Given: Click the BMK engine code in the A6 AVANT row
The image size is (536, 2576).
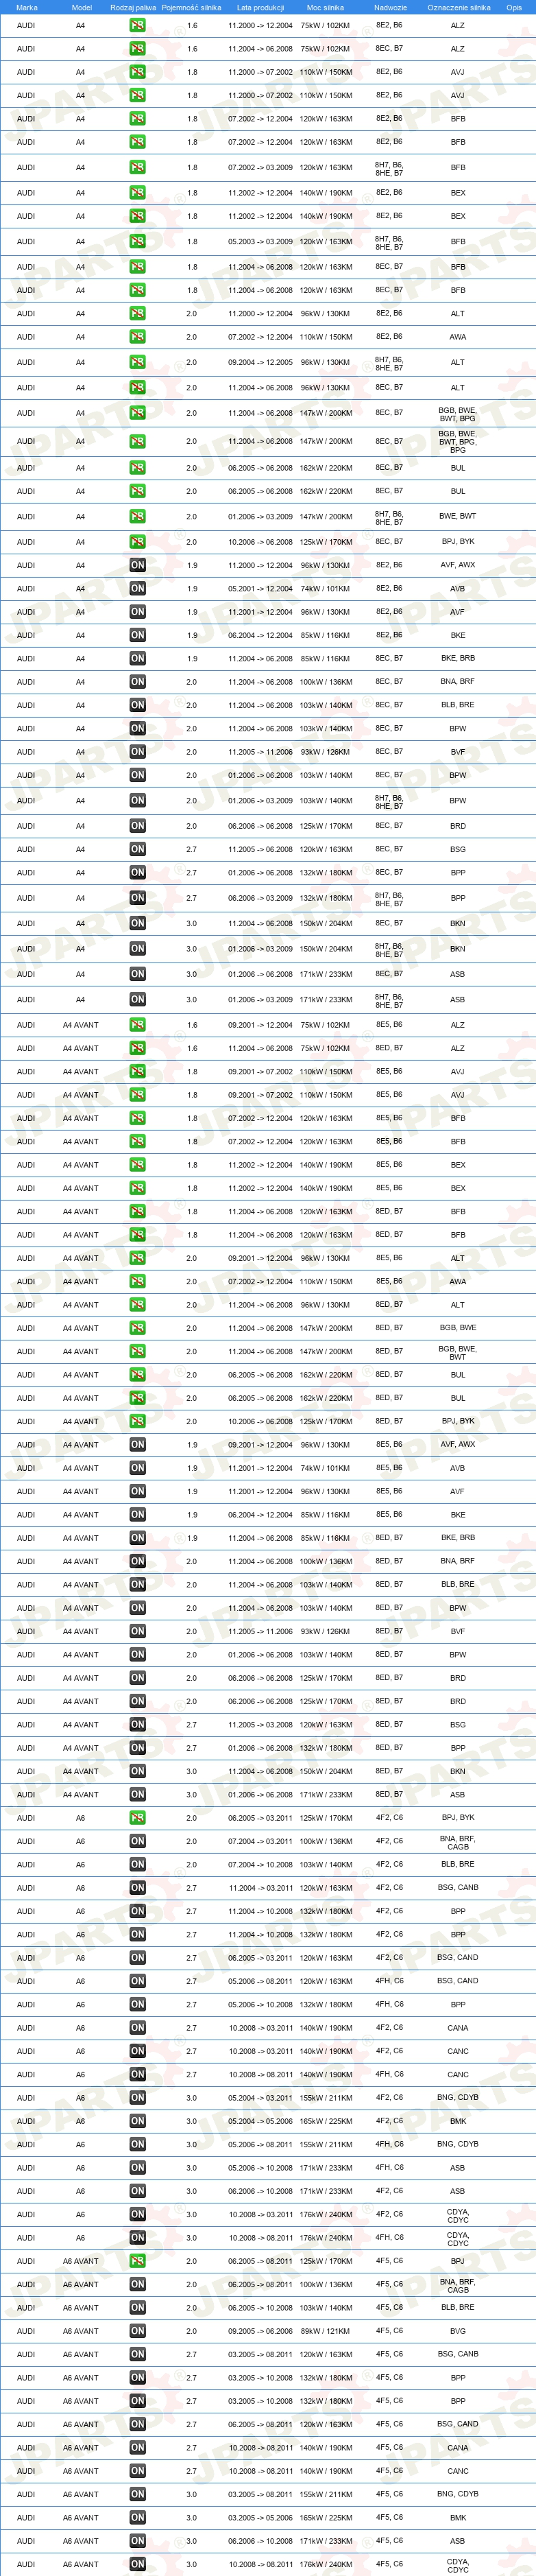Looking at the screenshot, I should [x=457, y=2518].
